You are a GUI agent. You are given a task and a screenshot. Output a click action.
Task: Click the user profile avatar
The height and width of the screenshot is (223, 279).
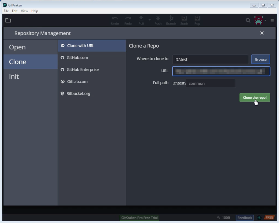259,20
